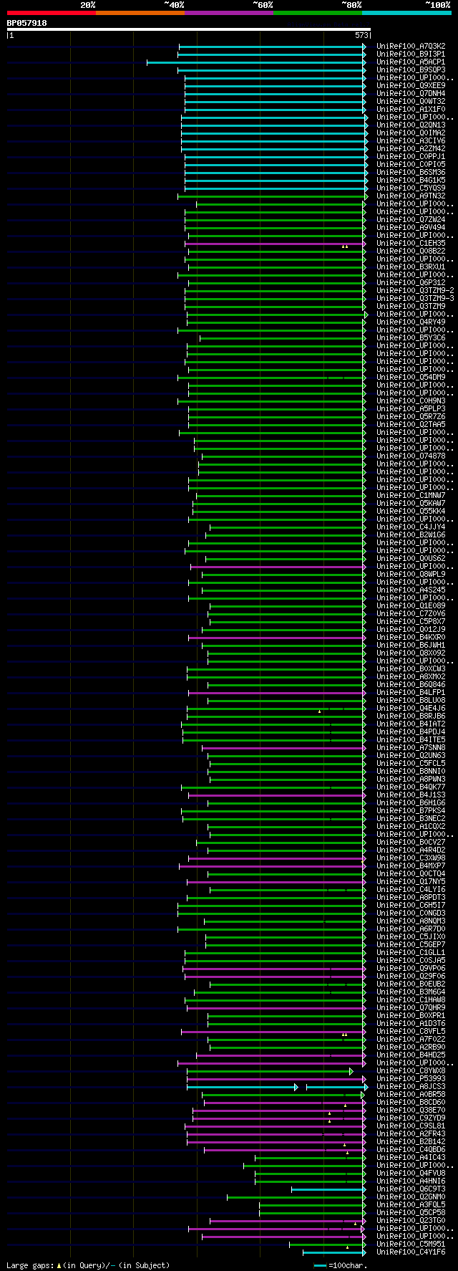Image resolution: width=458 pixels, height=1271 pixels.
Task: Select the UniRef100_C4QBD6 label
Action: click(x=411, y=1150)
